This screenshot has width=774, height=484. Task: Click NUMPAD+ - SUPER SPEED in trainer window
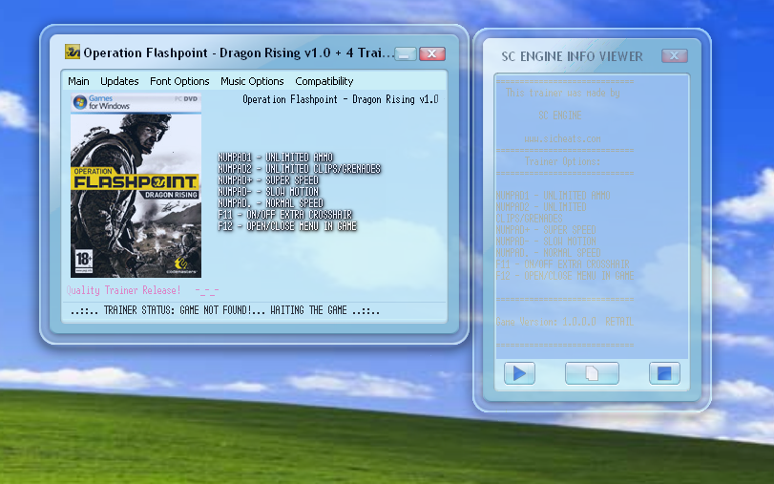tap(268, 180)
